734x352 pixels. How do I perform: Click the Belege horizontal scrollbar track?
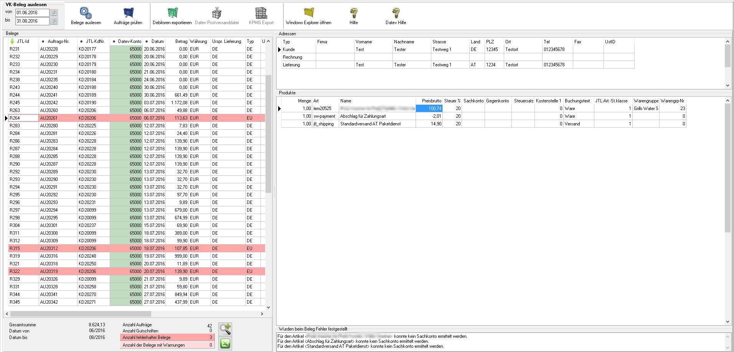click(x=207, y=314)
